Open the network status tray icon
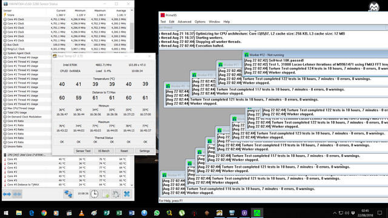Screen dimensions: 388x218 click(x=341, y=213)
